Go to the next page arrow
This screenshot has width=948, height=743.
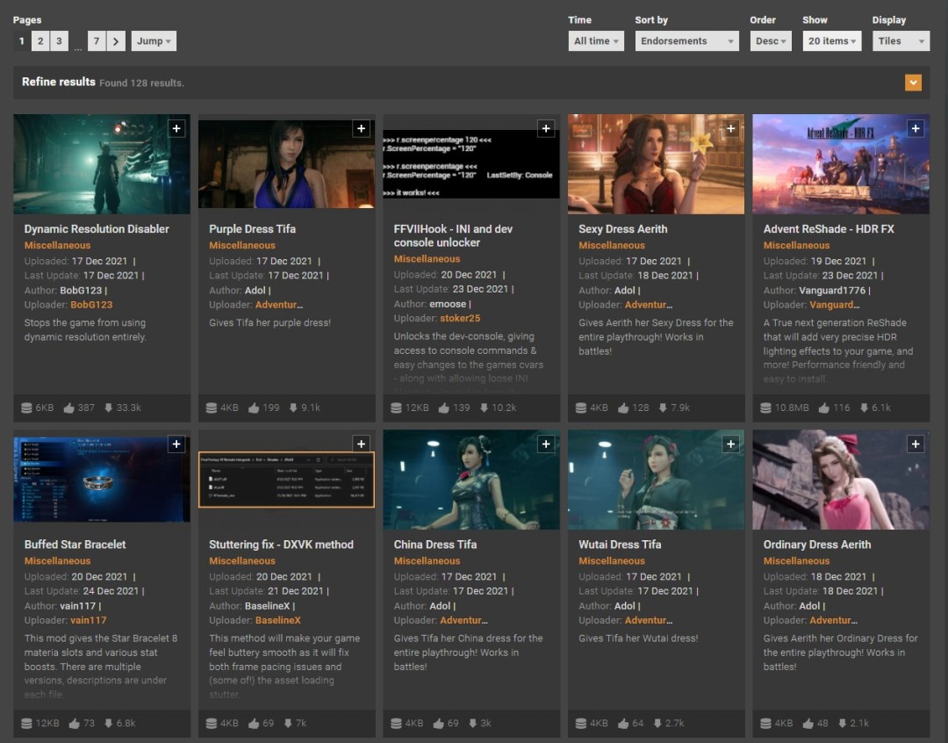point(116,41)
